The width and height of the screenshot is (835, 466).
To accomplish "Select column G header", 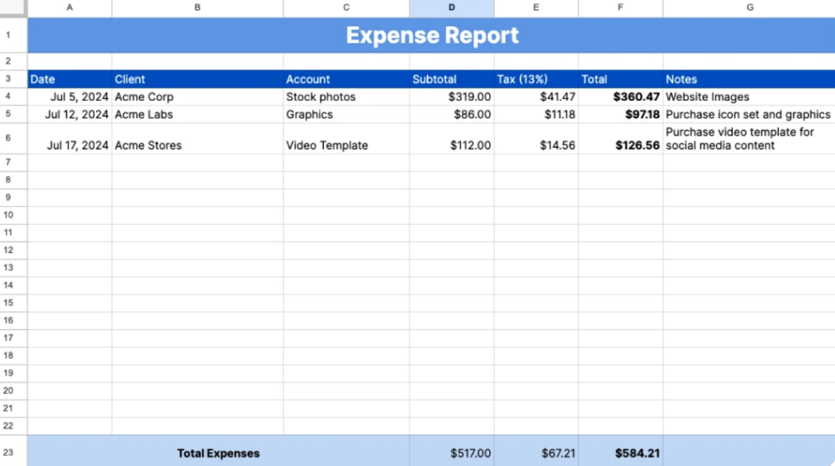I will point(749,7).
